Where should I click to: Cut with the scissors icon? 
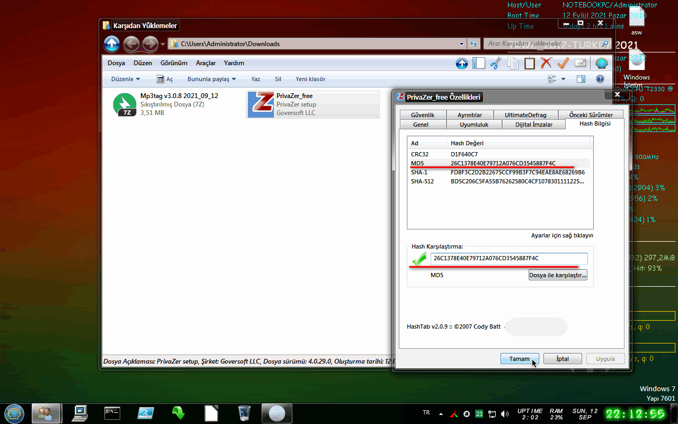coord(496,64)
